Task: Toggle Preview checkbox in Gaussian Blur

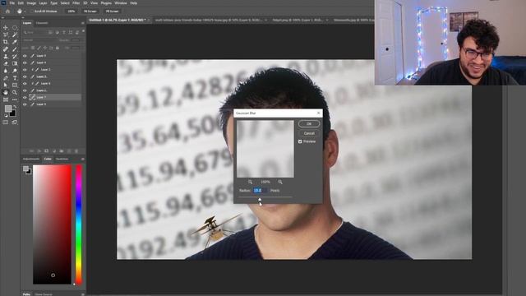Action: [x=300, y=141]
